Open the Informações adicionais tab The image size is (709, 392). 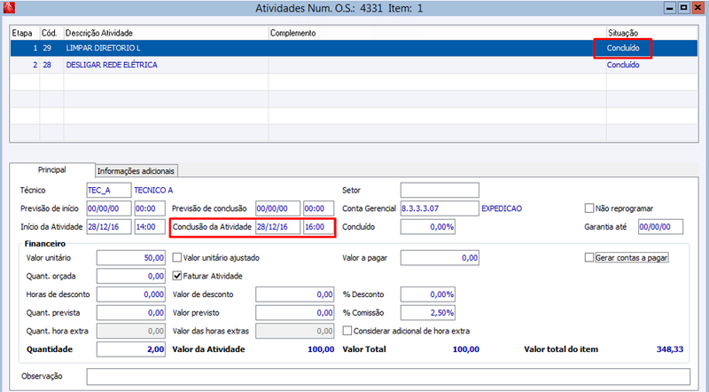click(136, 171)
